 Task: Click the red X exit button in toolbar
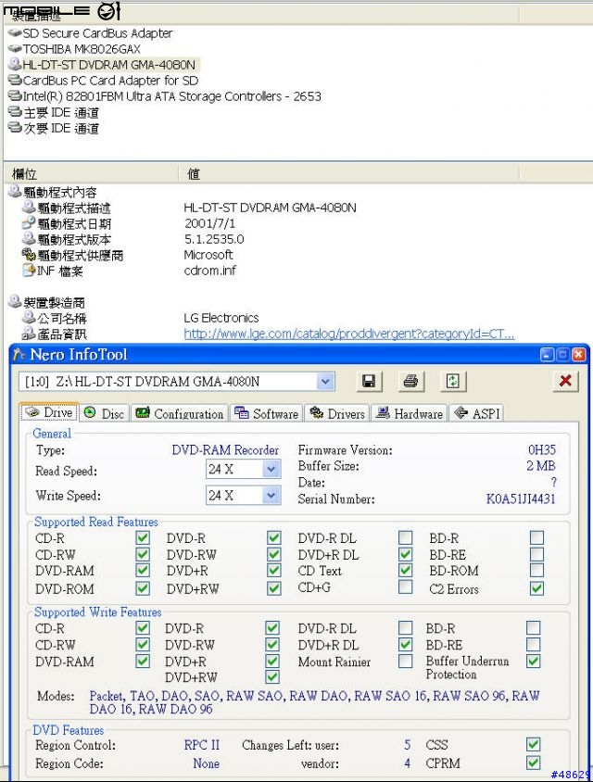(565, 382)
